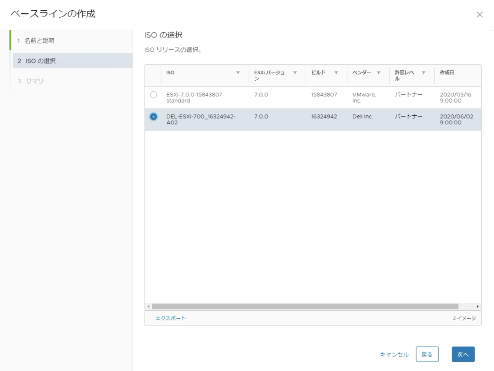494x371 pixels.
Task: Click the 2020/06/02 9:00:00 date cell
Action: click(457, 119)
